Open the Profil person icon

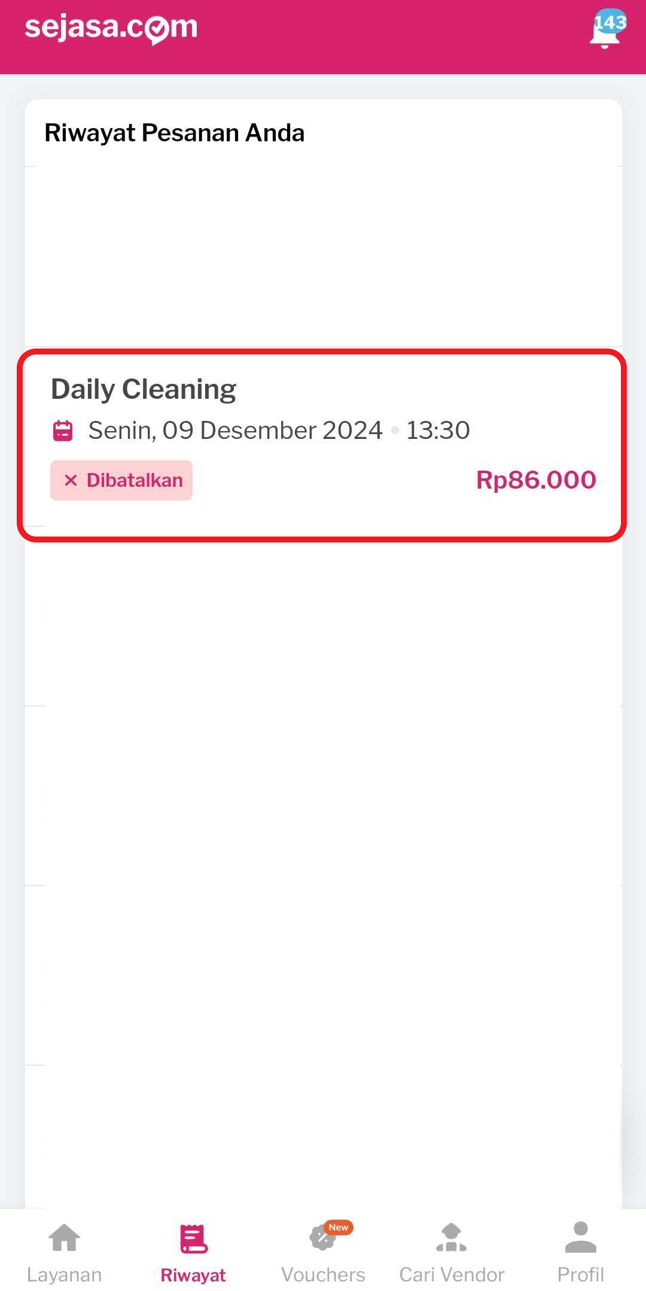pyautogui.click(x=580, y=1238)
